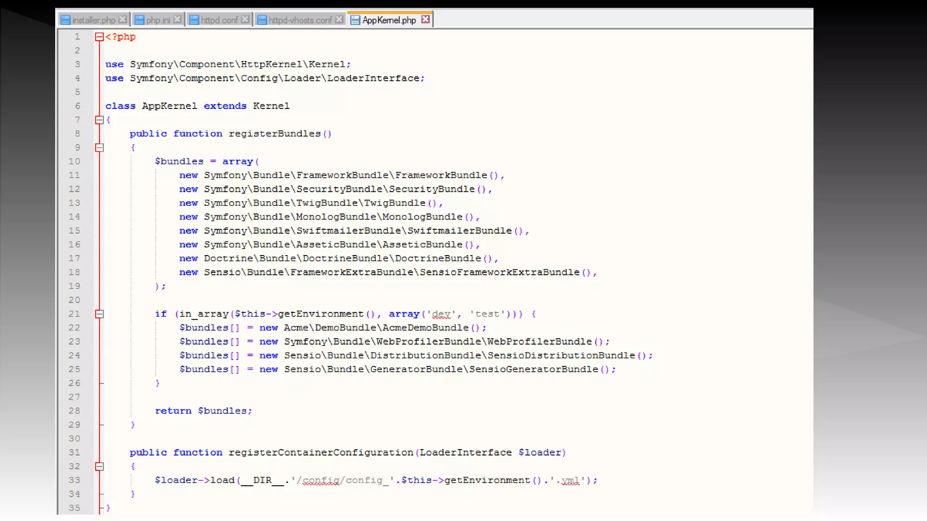Click the httpd-vhosts.conf tab disk icon
The image size is (927, 521).
coord(262,20)
